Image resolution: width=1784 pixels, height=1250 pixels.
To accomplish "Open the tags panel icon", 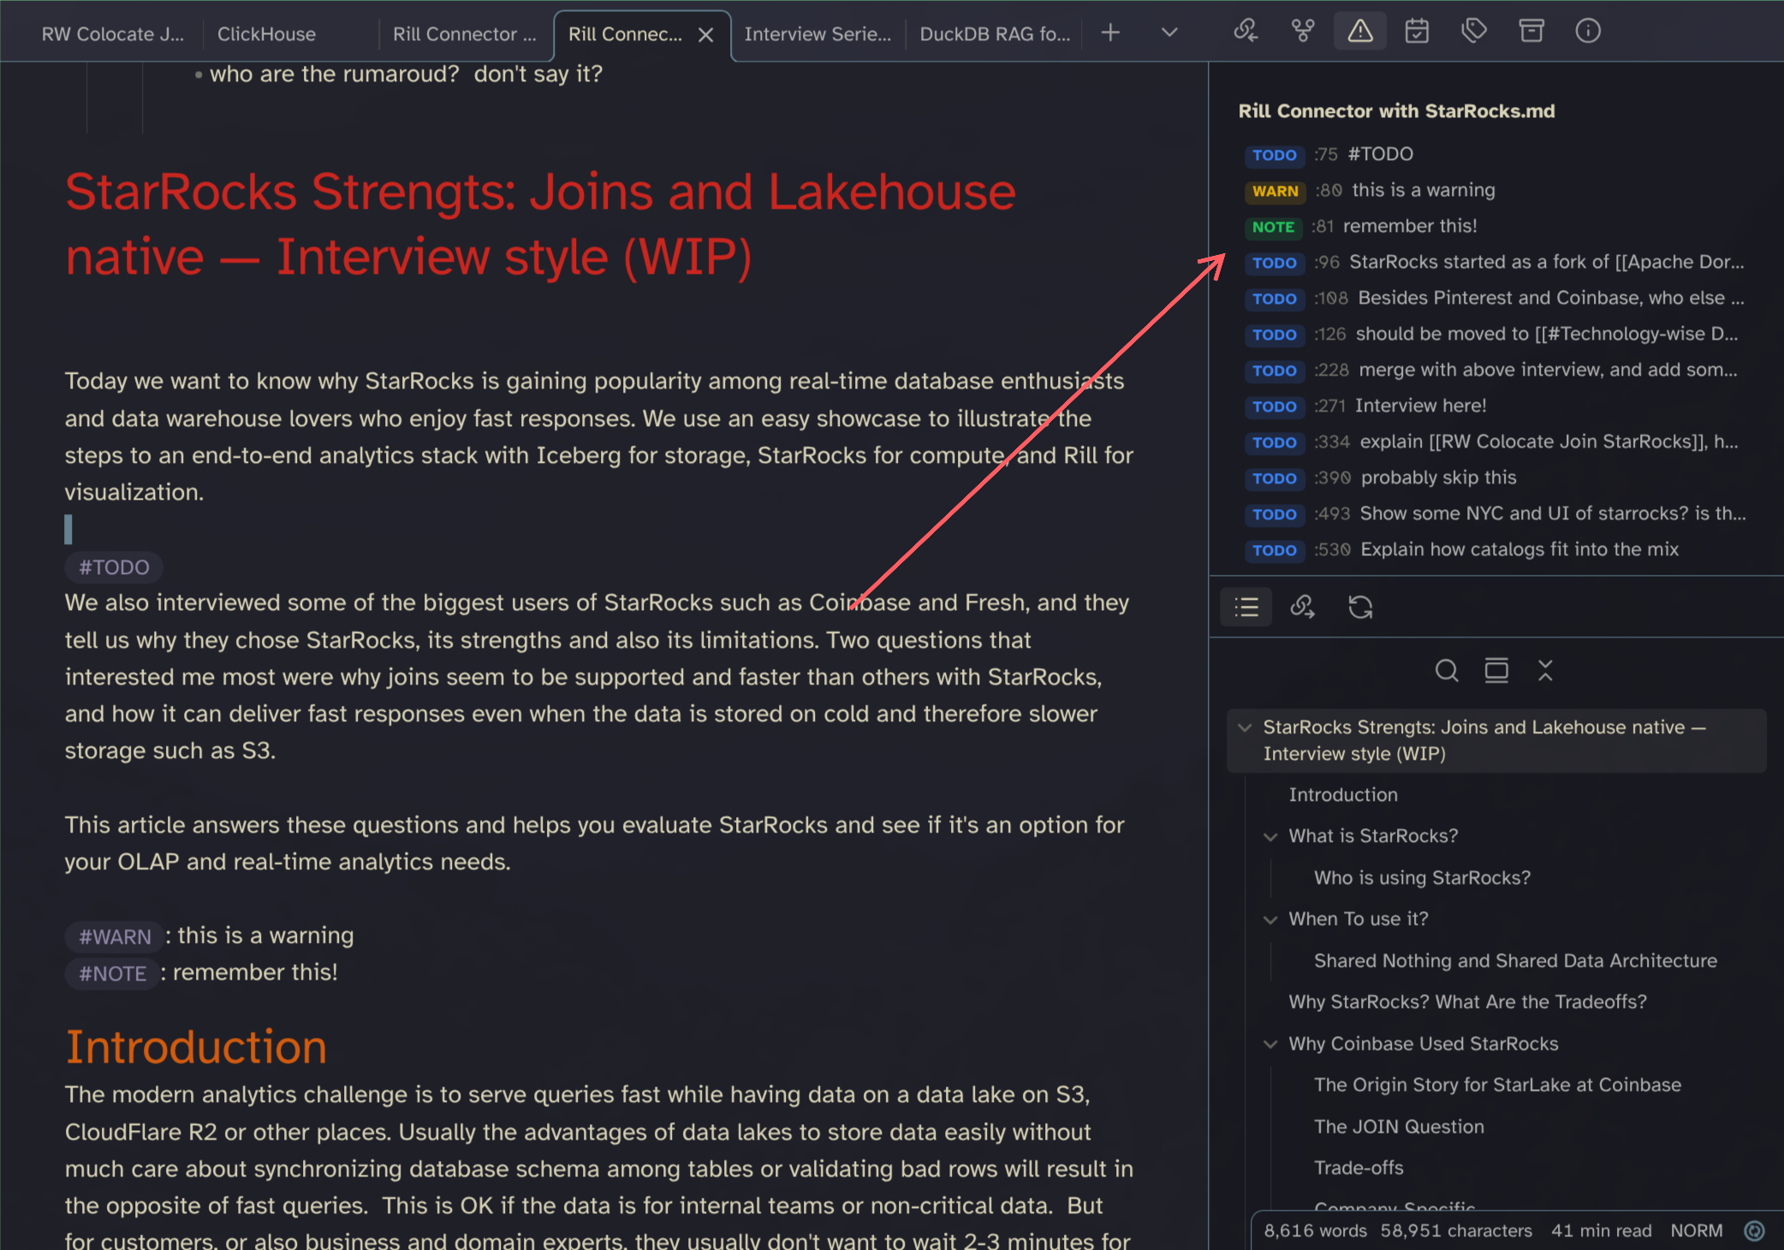I will click(x=1474, y=31).
